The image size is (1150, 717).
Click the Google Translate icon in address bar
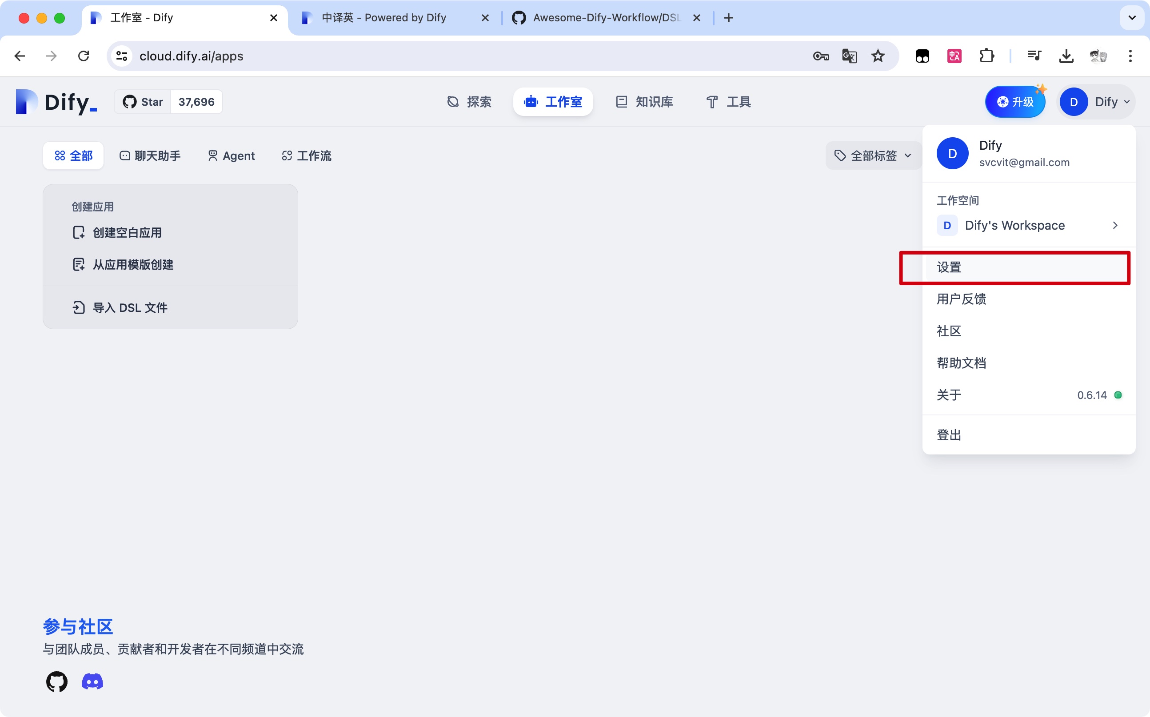849,56
